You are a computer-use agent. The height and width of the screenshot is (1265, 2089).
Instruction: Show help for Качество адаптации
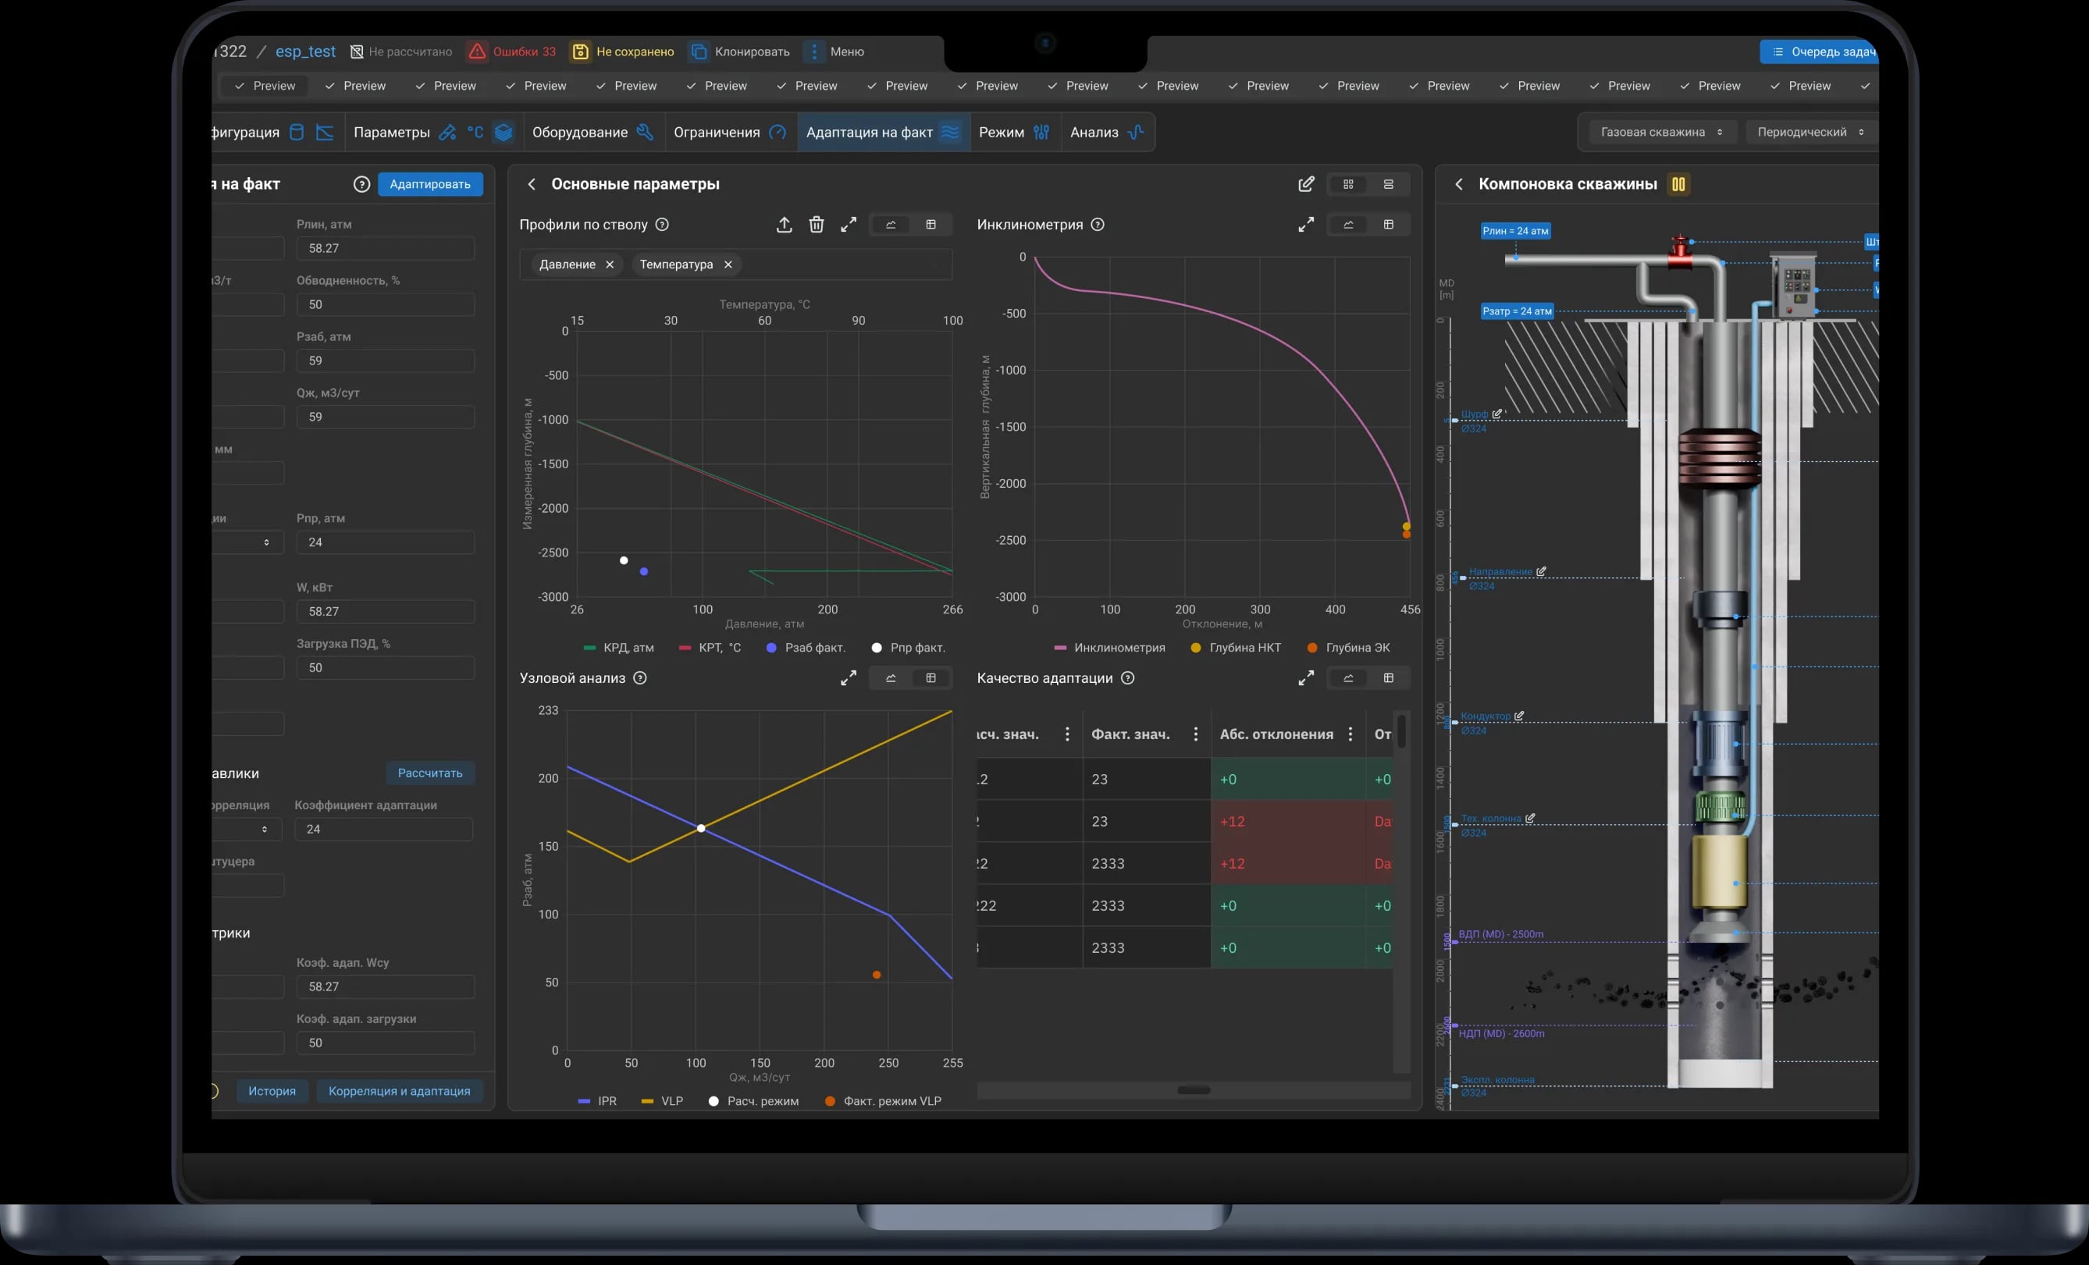pos(1127,678)
